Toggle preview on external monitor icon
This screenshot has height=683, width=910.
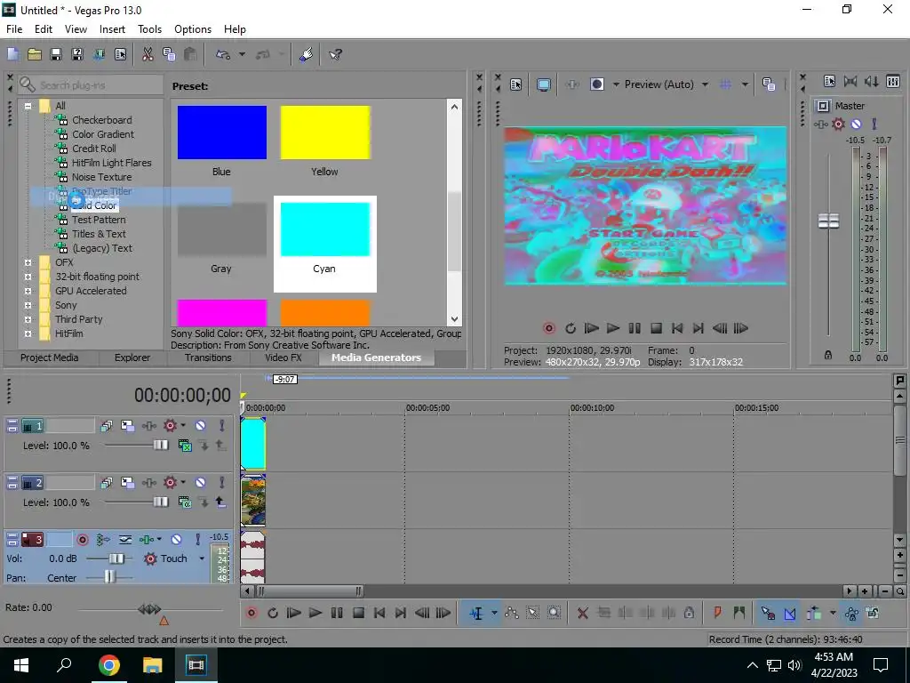click(543, 84)
